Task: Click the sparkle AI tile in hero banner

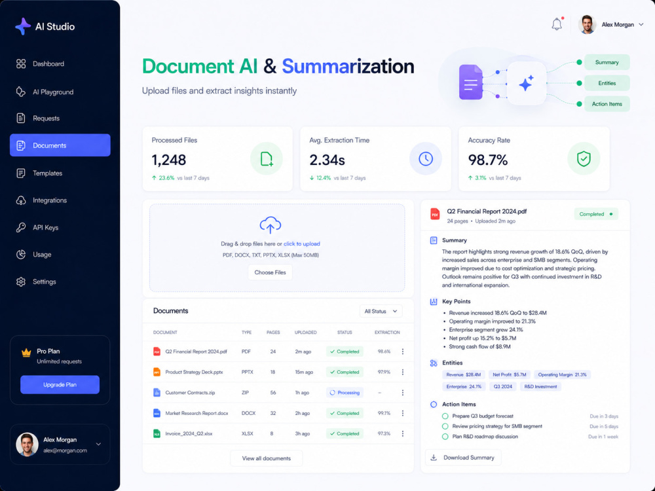Action: [527, 83]
